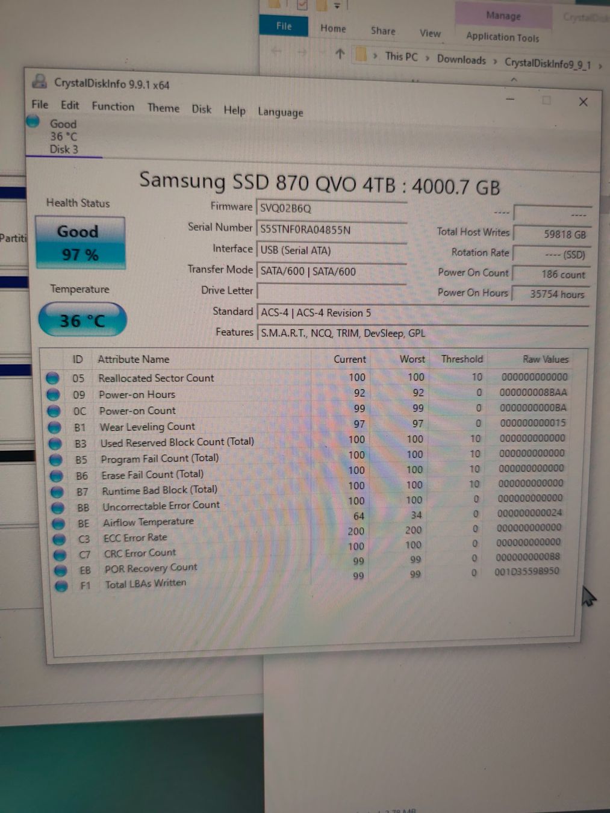Select the Disk 3 status entry
Screen dimensions: 610x813
(64, 137)
